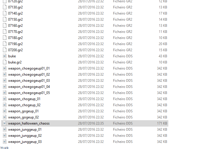Select file named weapon_choegogeup01_05
Viewport: 210px width, 149px height.
pos(29,93)
